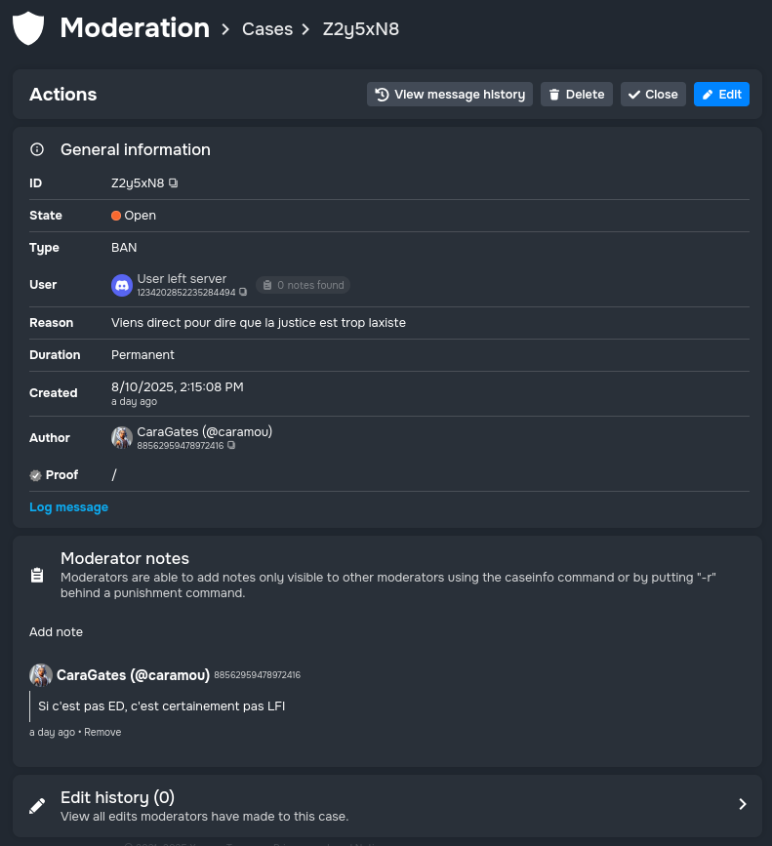Delete this moderation case

[x=576, y=95]
